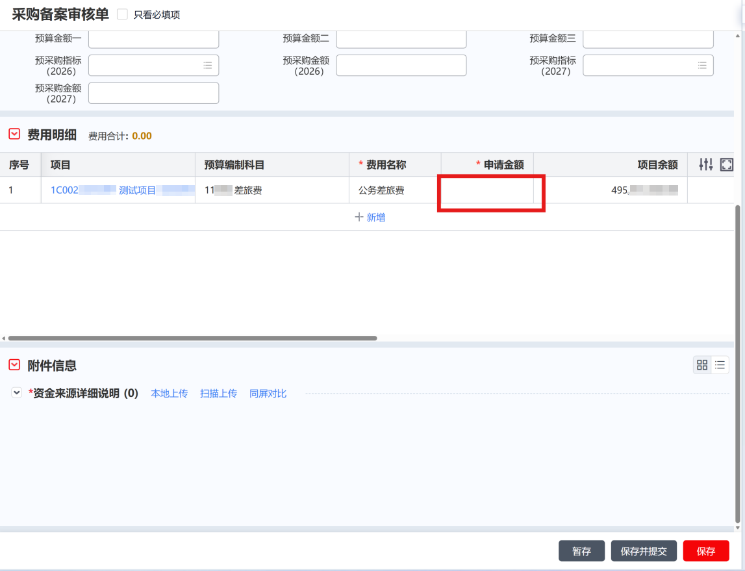
Task: Click the 扫描上传 link
Action: click(218, 394)
